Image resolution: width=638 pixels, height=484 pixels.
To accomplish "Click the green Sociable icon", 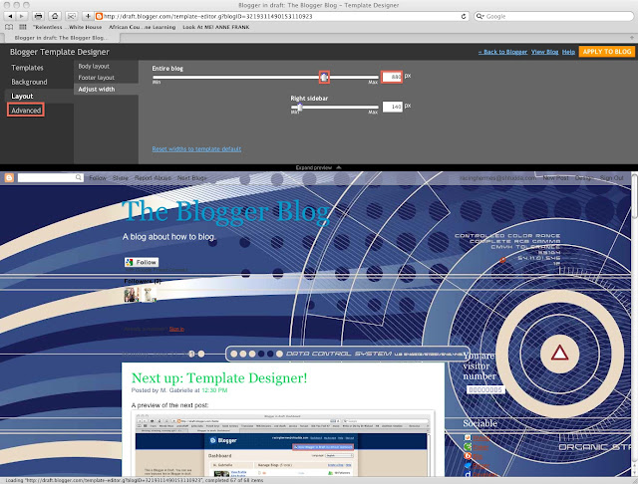I will coord(468,447).
